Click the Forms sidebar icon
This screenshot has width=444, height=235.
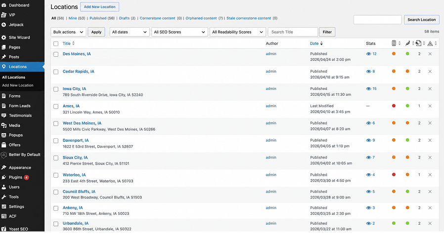tap(3, 96)
